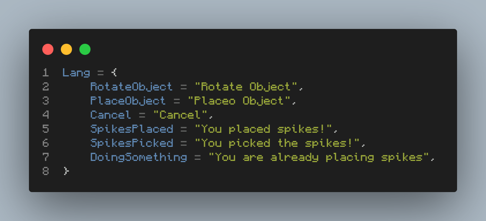Screen dimensions: 486x221
Task: Click the "You placed spikes!" string
Action: click(264, 129)
